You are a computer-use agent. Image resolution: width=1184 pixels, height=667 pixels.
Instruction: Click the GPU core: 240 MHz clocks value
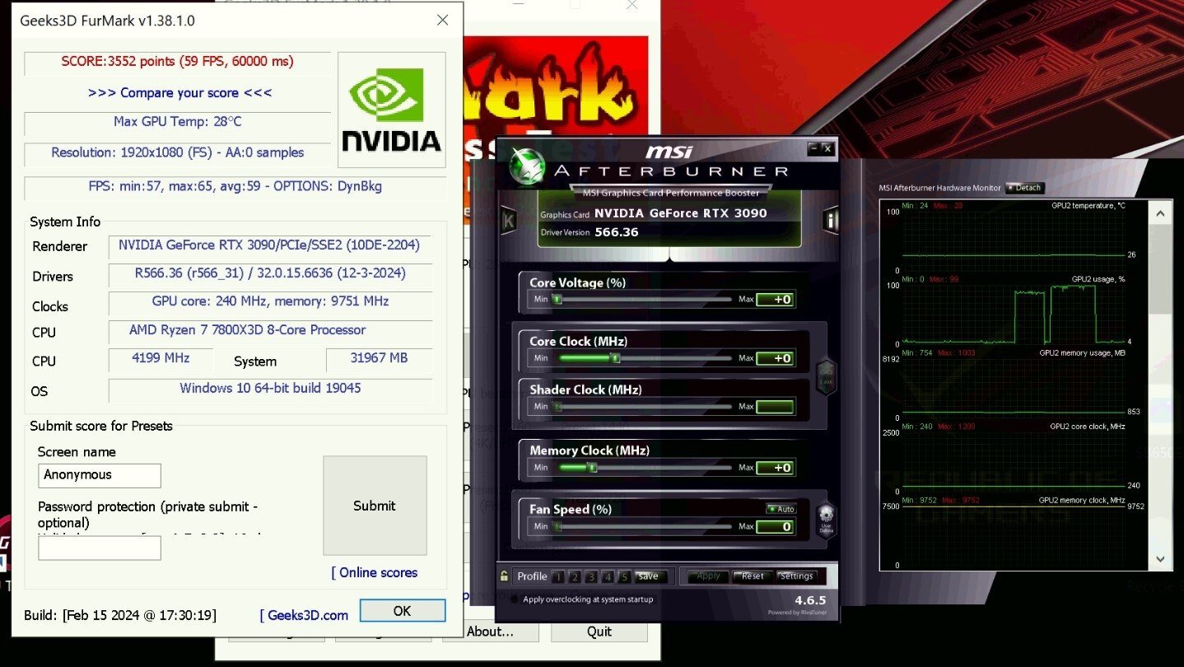(x=270, y=301)
